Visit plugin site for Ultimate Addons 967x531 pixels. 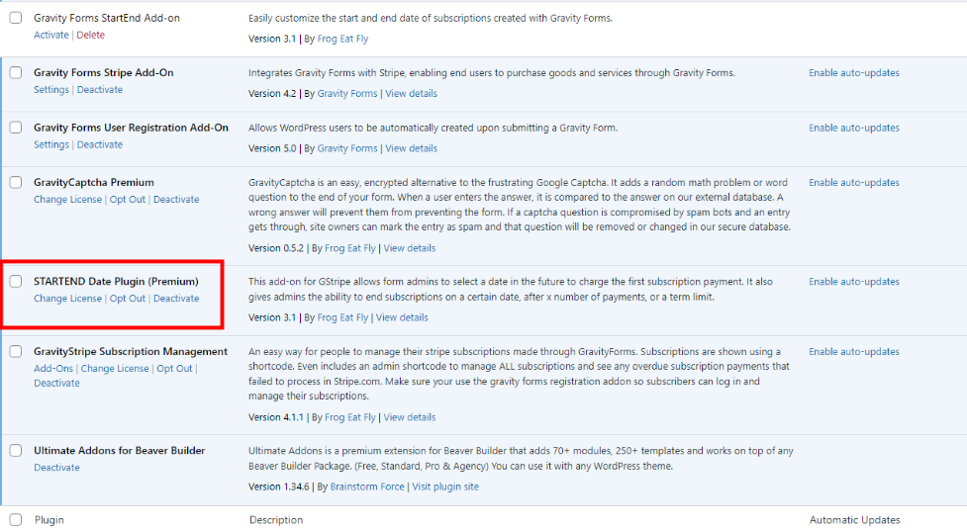point(445,487)
